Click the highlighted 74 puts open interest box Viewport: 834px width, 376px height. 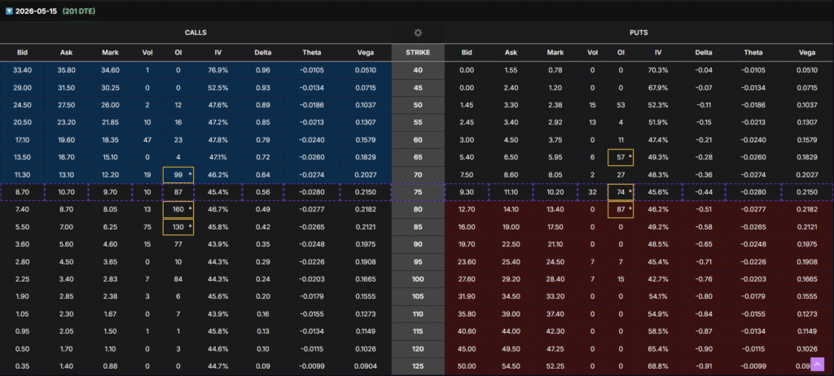coord(622,192)
